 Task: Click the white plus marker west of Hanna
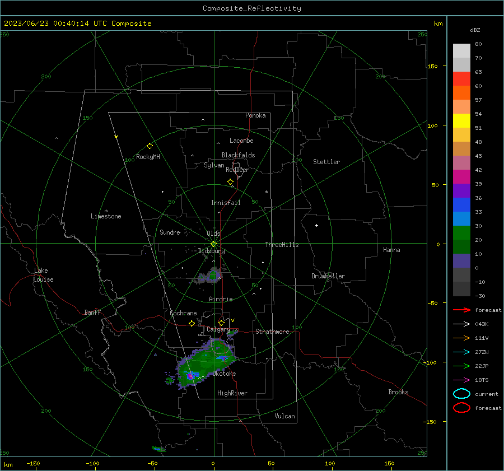coord(316,225)
